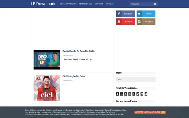Open the NOTICIAS menu item

point(110,4)
